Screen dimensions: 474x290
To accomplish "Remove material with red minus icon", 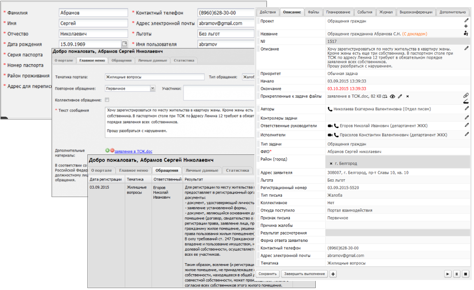I will click(112, 151).
